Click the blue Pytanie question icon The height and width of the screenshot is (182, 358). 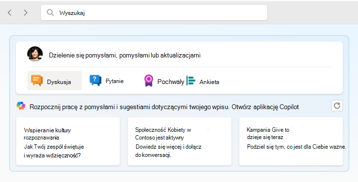95,80
